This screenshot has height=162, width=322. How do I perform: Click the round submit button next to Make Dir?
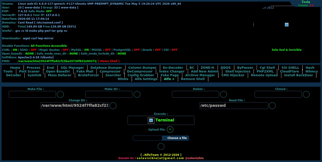pyautogui.click(x=137, y=94)
